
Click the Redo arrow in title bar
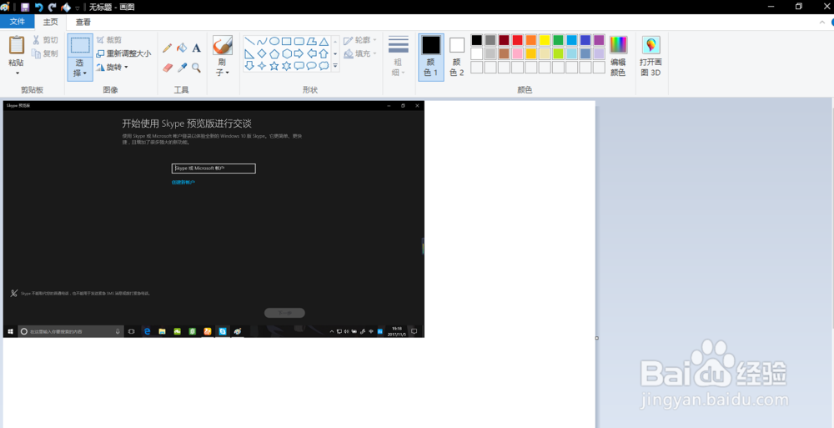coord(52,7)
